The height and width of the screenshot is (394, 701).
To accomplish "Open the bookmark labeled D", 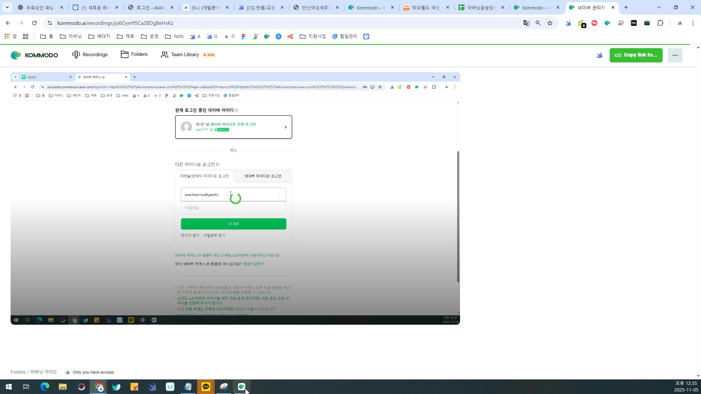I will [x=229, y=36].
